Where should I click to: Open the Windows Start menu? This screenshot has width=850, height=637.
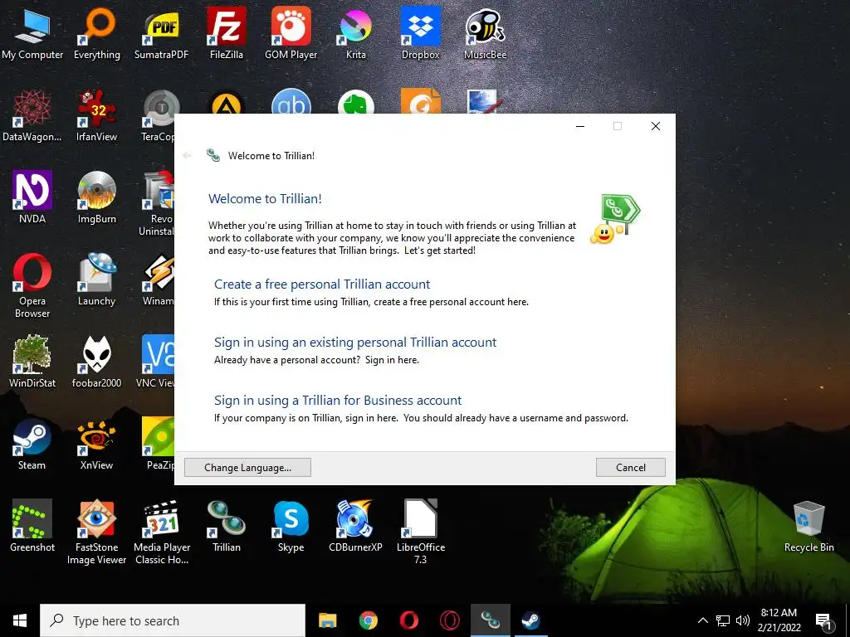20,620
